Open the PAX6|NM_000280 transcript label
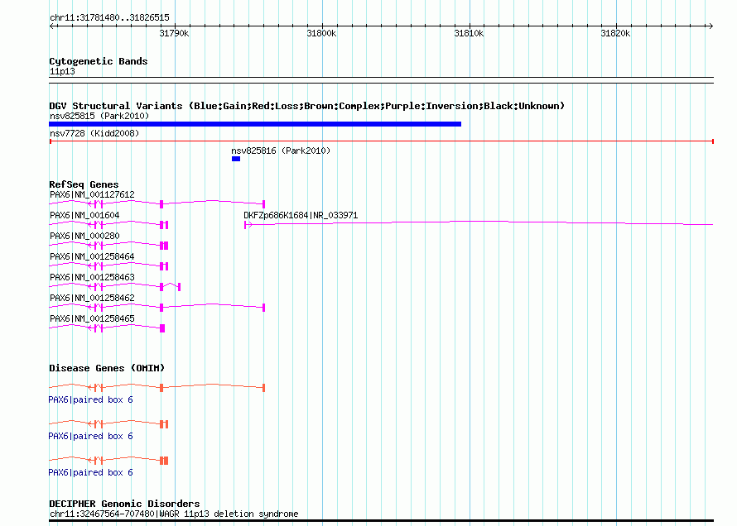Screen dimensions: 737x526 tap(84, 236)
